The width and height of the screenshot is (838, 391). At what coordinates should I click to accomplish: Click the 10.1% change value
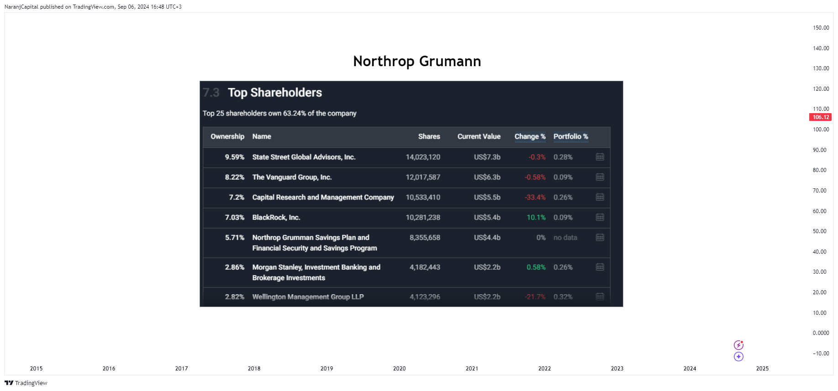(536, 217)
